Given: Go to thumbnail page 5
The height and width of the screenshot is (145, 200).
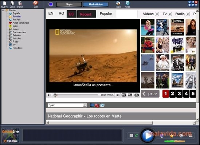Looking at the screenshot, I should [193, 94].
